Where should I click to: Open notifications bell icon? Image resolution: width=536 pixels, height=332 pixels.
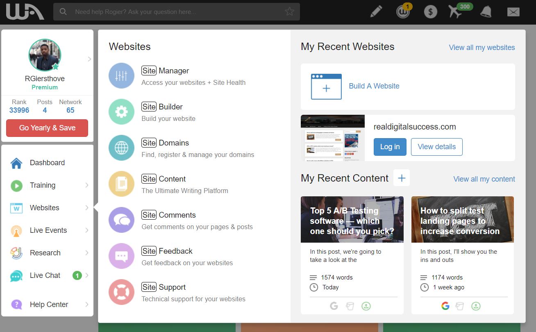point(486,12)
